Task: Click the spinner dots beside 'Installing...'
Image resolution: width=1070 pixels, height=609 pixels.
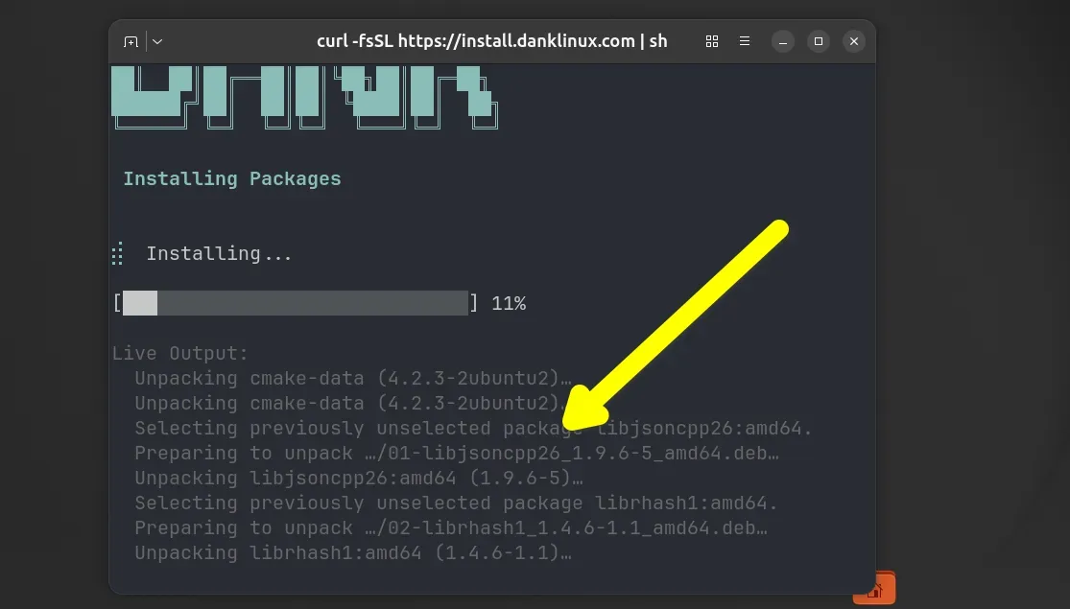Action: pos(117,254)
